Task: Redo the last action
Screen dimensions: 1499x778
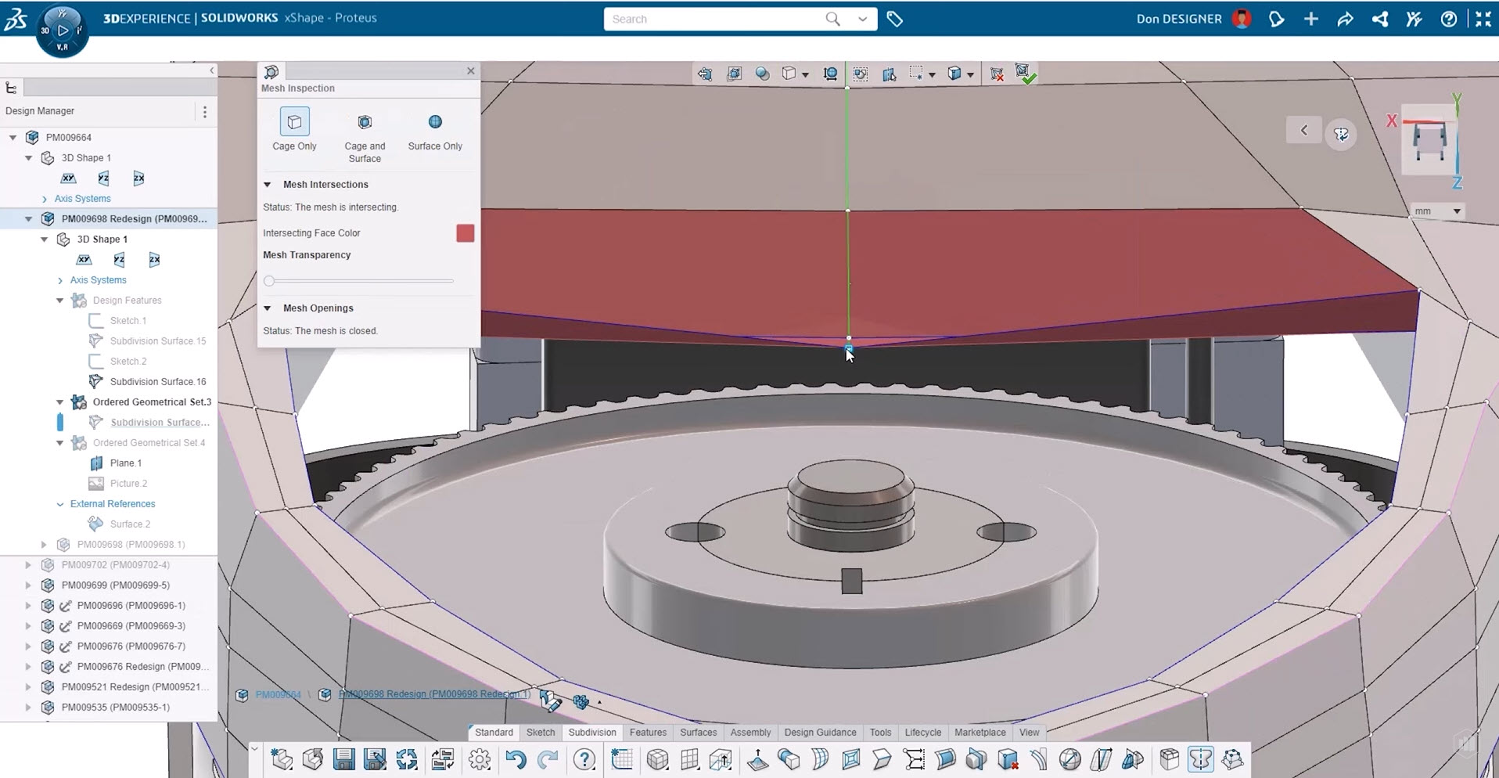Action: coord(548,759)
